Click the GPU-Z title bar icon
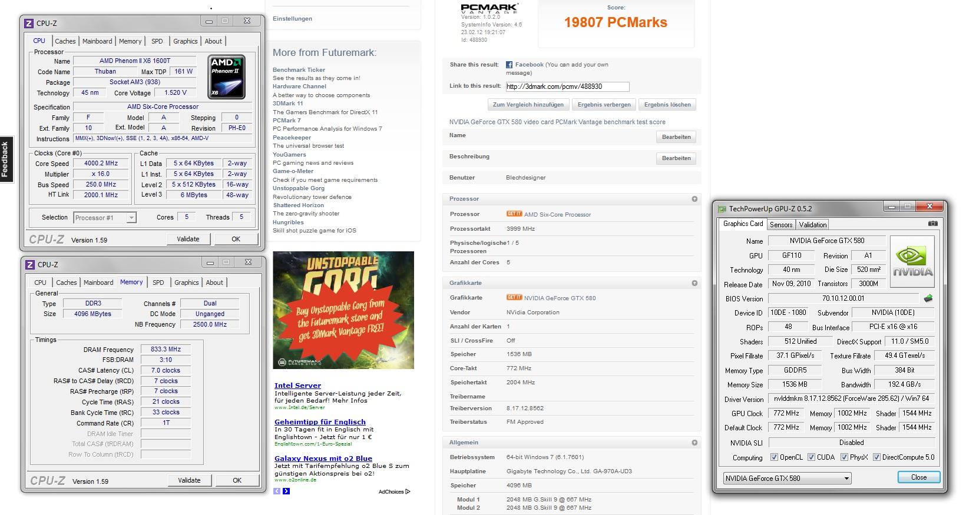Screen dimensions: 966x515 tap(722, 209)
